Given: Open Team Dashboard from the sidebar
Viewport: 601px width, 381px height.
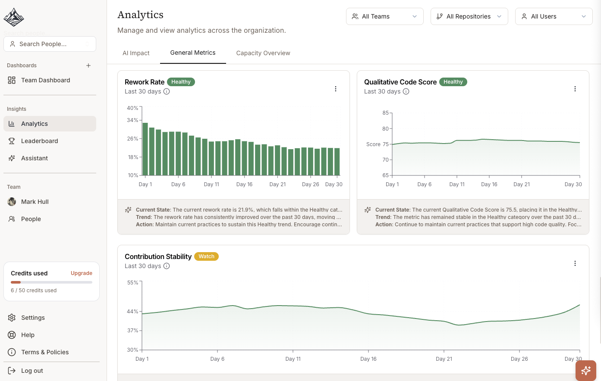Looking at the screenshot, I should pos(50,80).
